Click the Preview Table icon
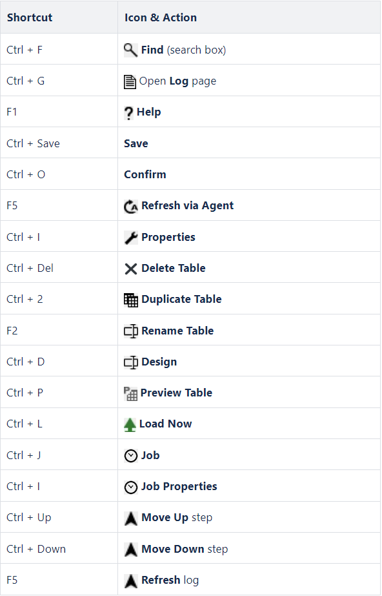 pyautogui.click(x=130, y=394)
